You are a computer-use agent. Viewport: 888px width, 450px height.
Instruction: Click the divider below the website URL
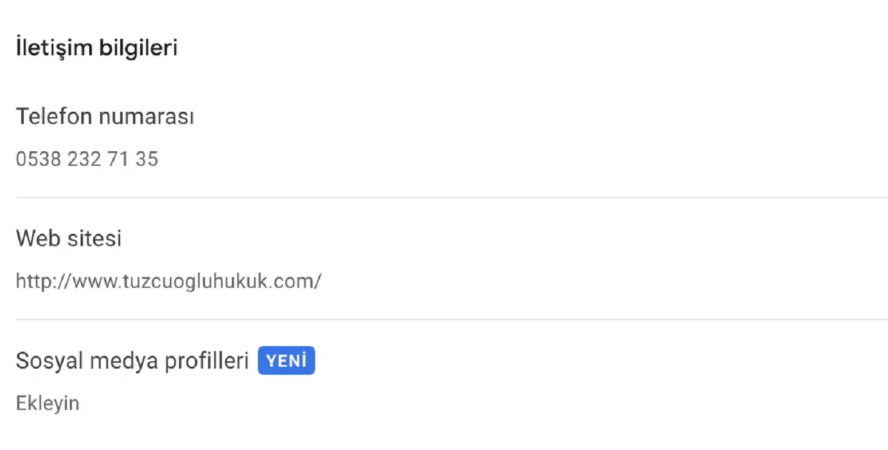(451, 319)
